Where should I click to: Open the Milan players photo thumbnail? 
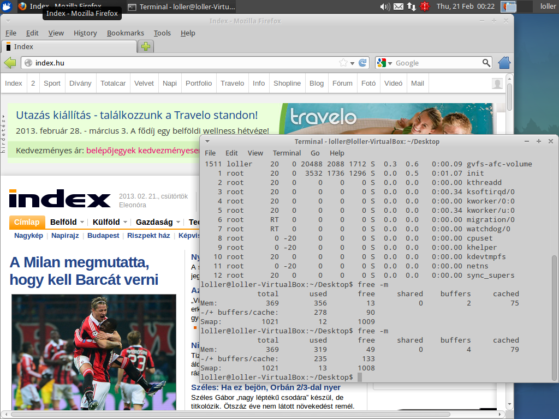[94, 352]
